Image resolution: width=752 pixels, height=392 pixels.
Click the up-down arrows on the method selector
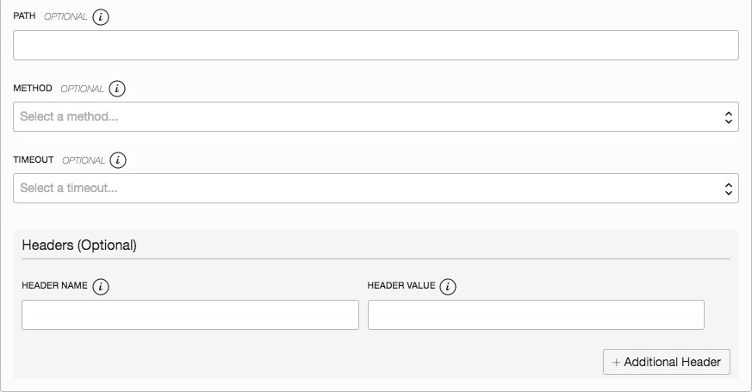click(728, 117)
